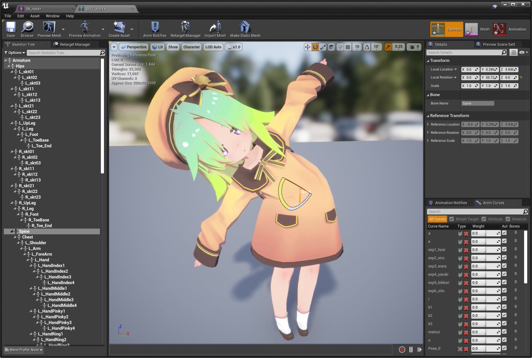Uncheck Auto for curve a
This screenshot has width=532, height=358.
504,233
